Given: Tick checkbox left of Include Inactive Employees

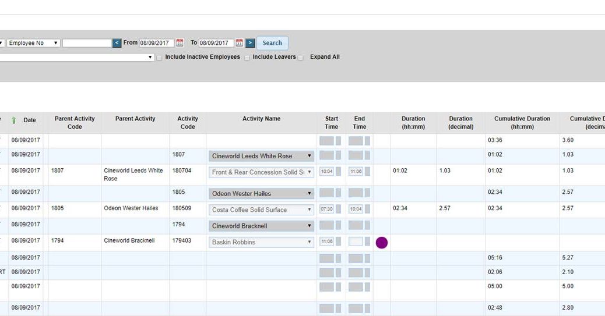Looking at the screenshot, I should [x=160, y=58].
